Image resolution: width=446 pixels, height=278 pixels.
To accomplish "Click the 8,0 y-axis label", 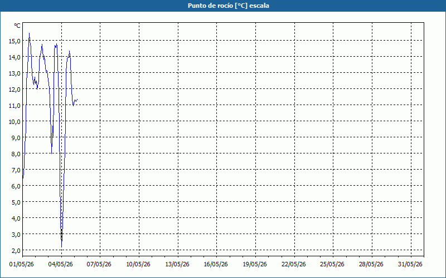I will [x=16, y=155].
